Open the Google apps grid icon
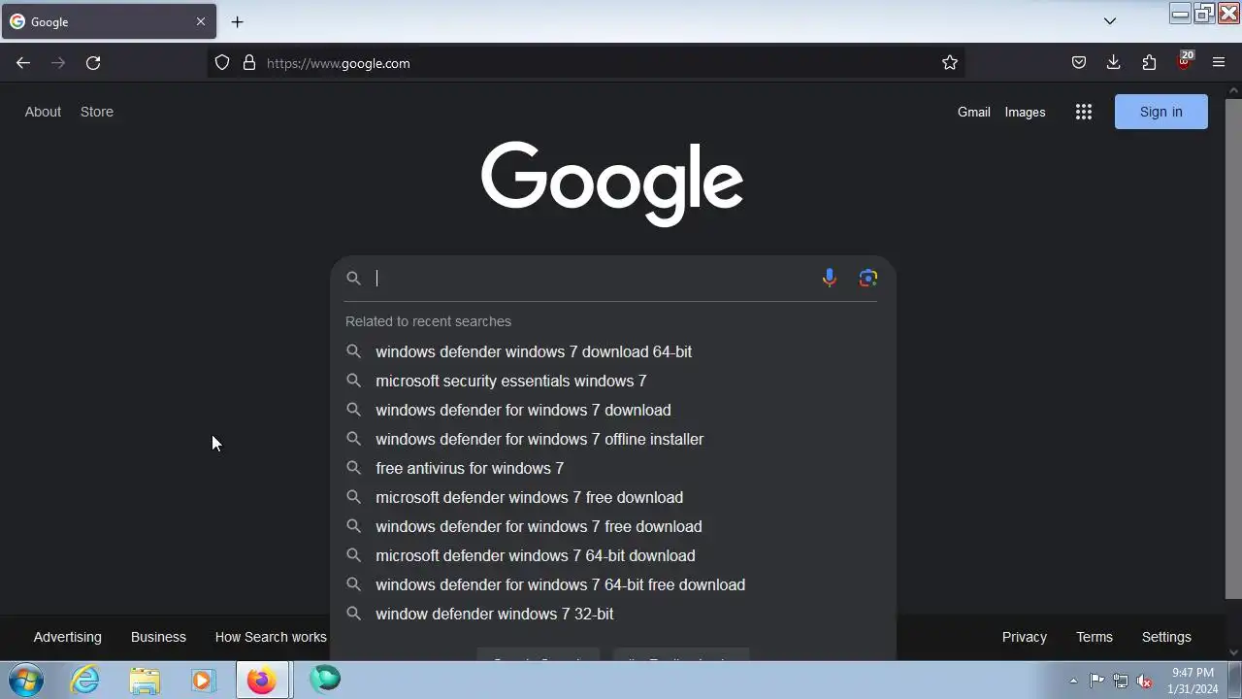Image resolution: width=1242 pixels, height=699 pixels. pos(1084,112)
